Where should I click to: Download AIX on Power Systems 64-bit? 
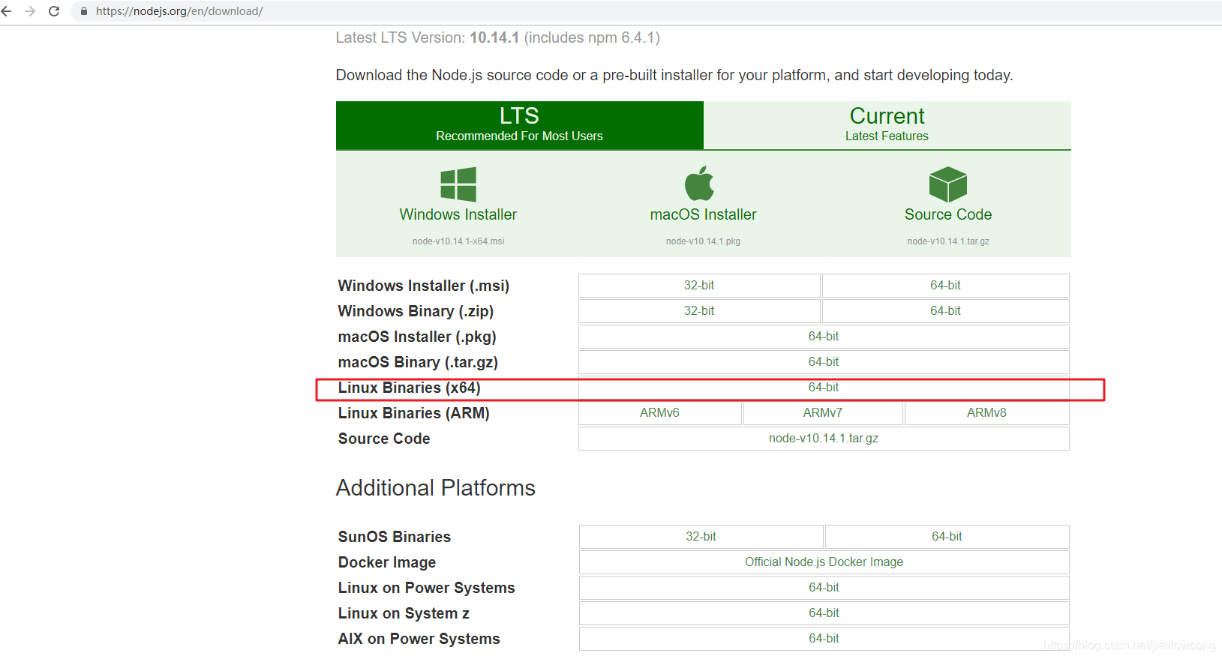click(824, 639)
